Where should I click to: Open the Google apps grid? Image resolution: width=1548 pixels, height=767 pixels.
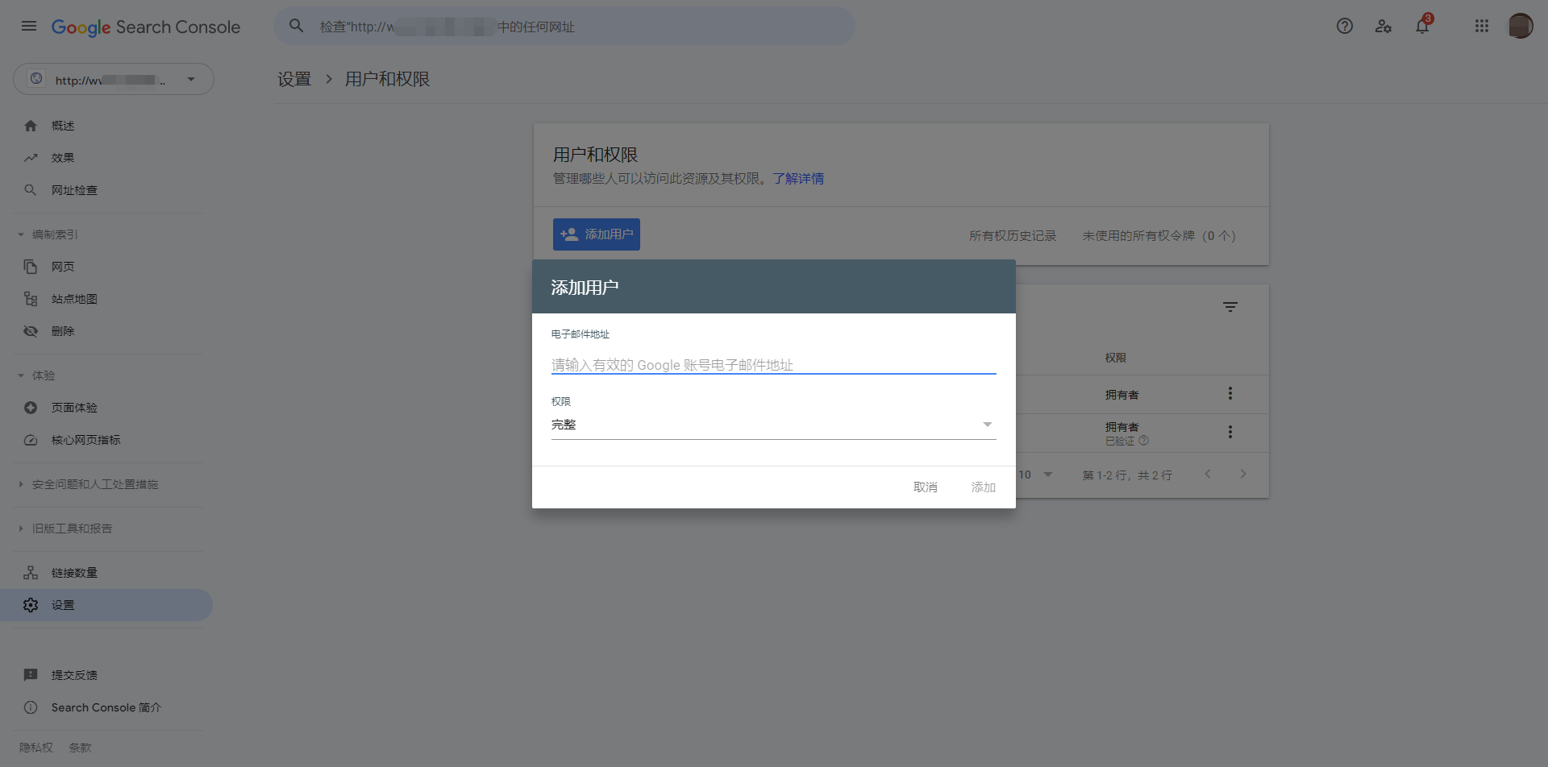coord(1481,27)
